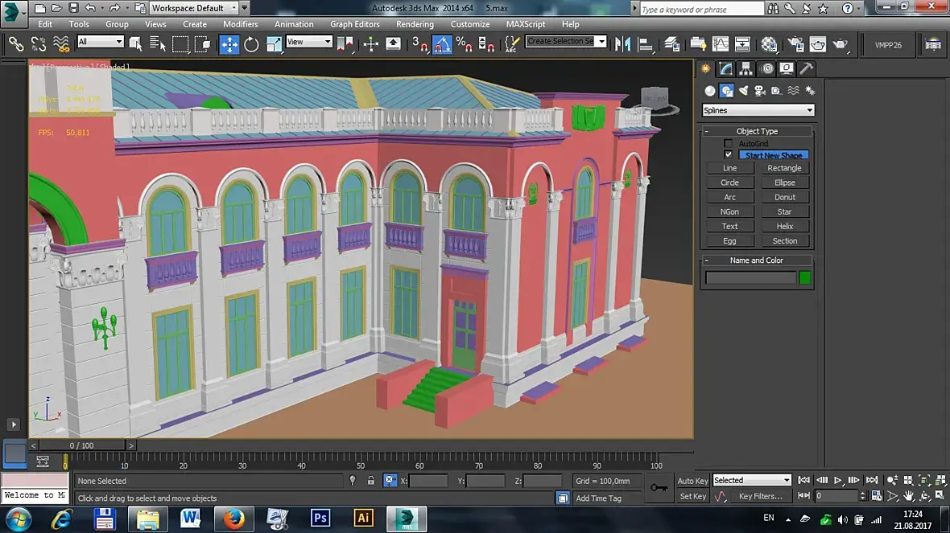Open the Modifiers menu
This screenshot has width=950, height=533.
click(241, 24)
